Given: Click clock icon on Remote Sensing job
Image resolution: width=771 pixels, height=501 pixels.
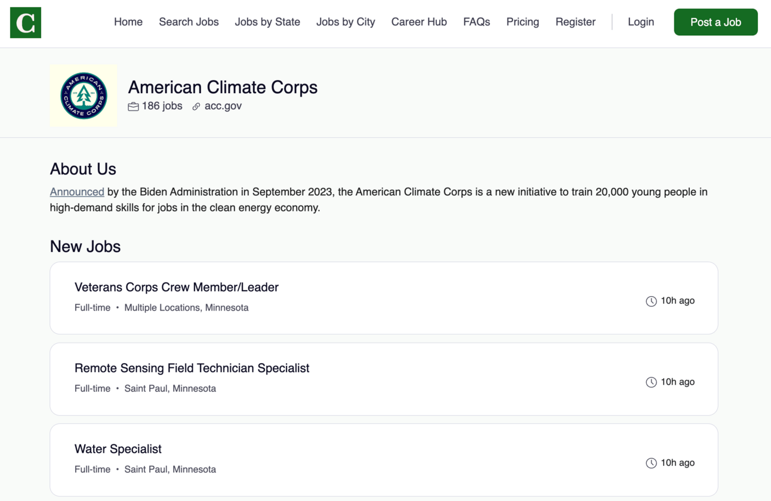Looking at the screenshot, I should [x=651, y=382].
